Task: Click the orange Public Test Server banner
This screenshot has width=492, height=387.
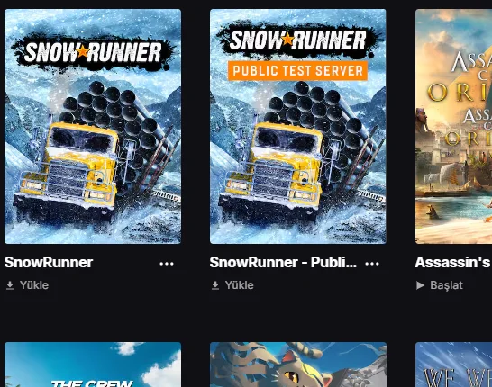Action: coord(297,71)
